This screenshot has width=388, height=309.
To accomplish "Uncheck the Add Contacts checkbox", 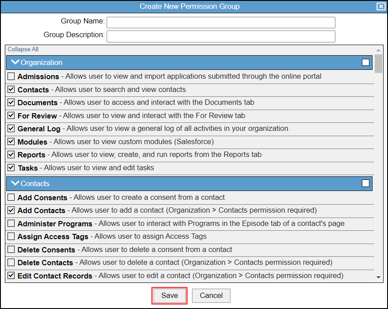I will (x=11, y=210).
